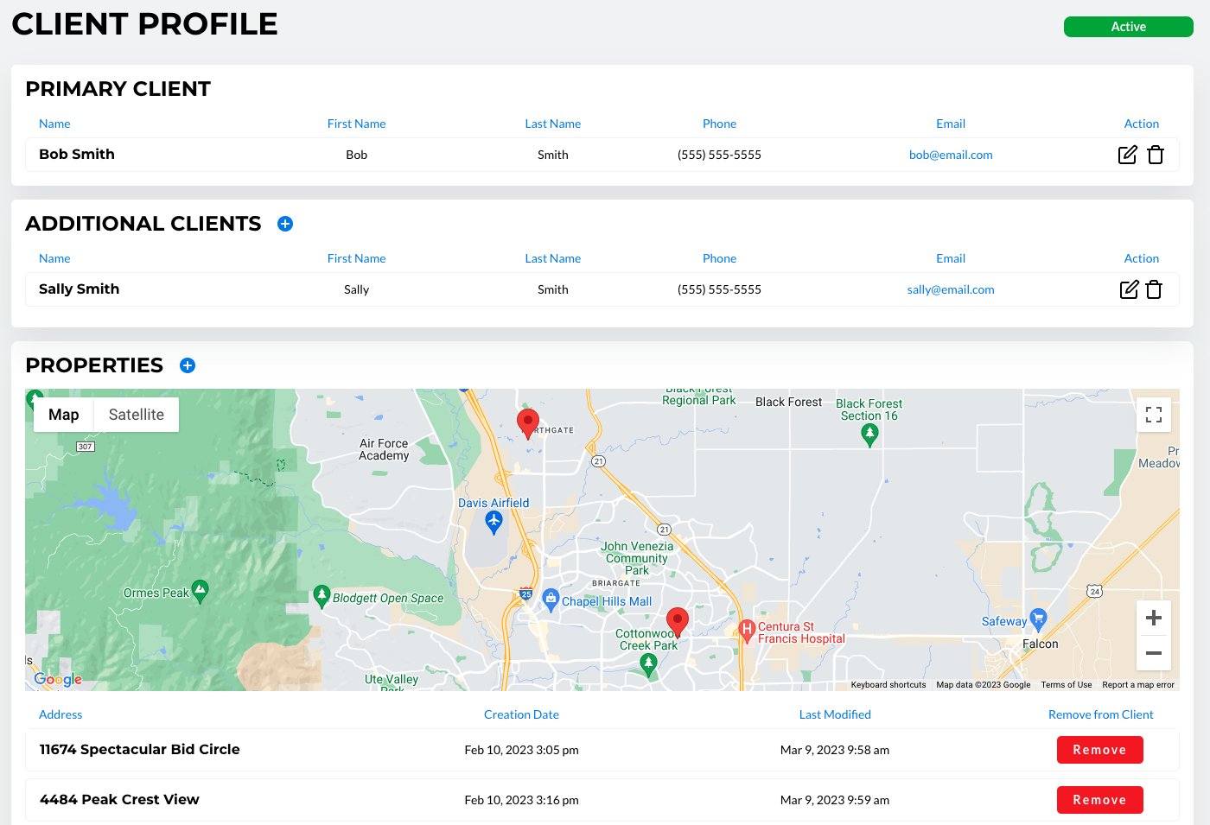Click the John Venezia Community Park label

[x=637, y=558]
